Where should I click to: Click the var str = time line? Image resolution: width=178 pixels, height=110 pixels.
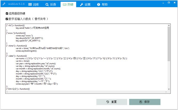(x=42, y=48)
